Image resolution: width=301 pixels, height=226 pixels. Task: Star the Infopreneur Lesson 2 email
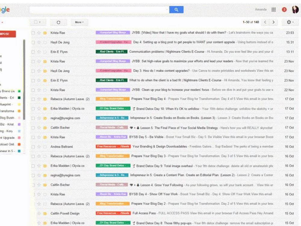(x=39, y=175)
